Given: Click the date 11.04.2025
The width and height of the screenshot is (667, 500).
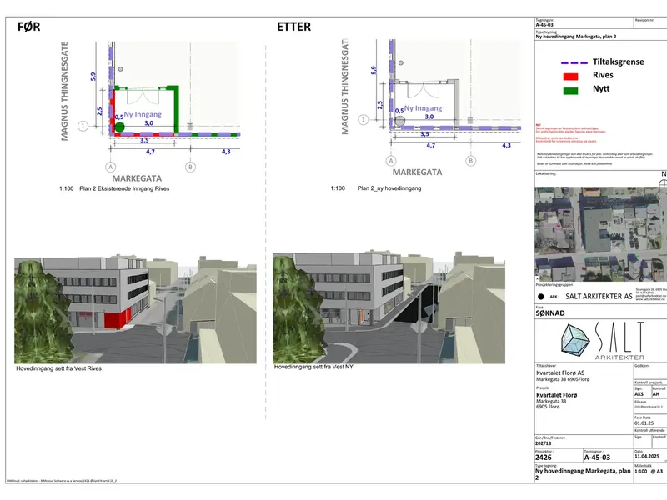Looking at the screenshot, I should (647, 456).
